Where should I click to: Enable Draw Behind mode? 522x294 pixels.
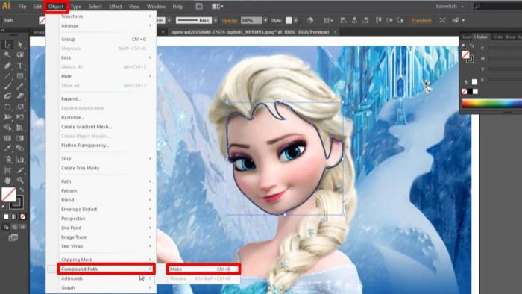[14, 227]
